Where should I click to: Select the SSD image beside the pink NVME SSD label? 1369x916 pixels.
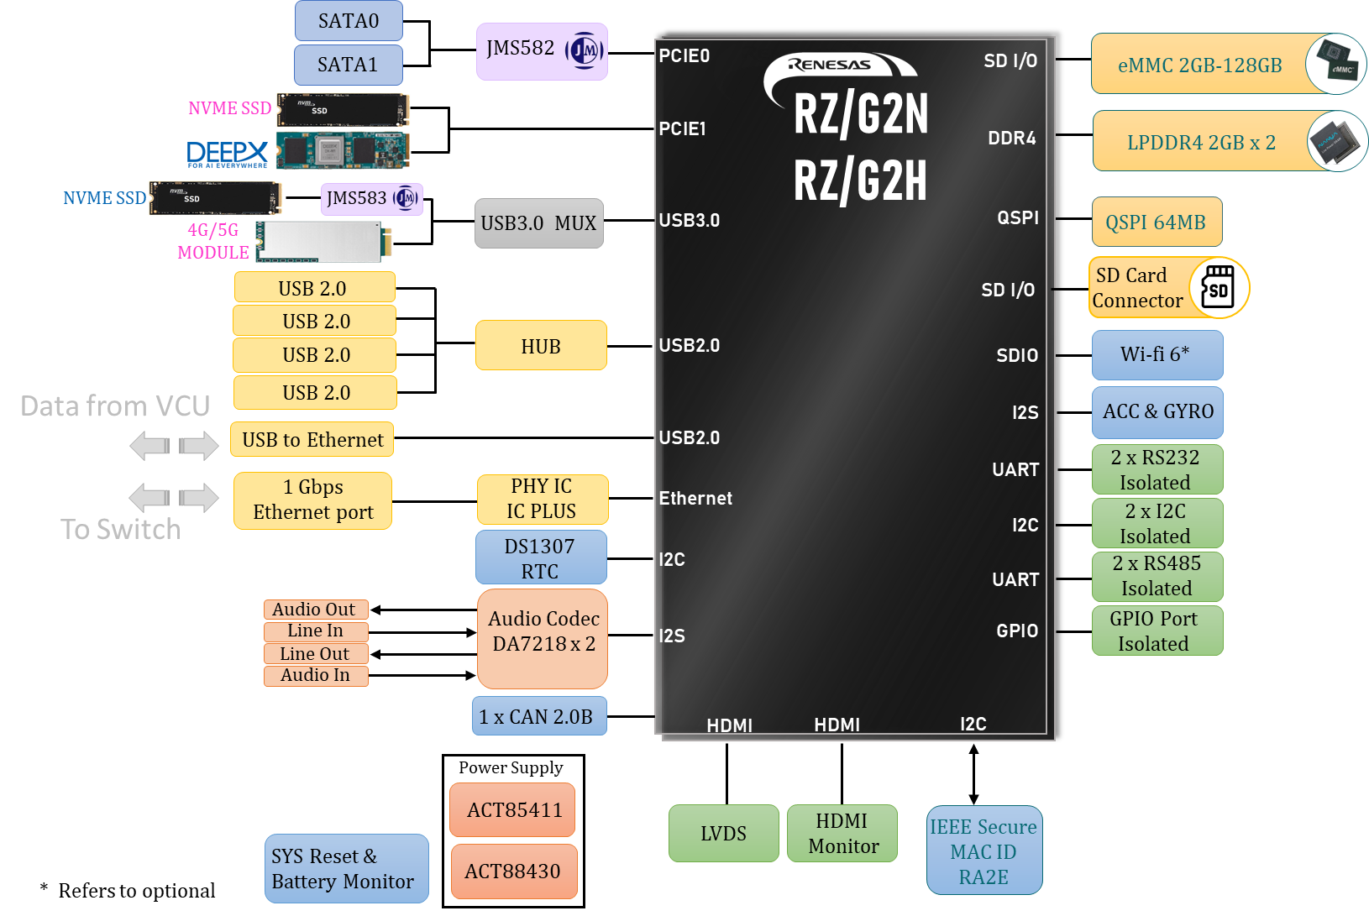(x=343, y=110)
